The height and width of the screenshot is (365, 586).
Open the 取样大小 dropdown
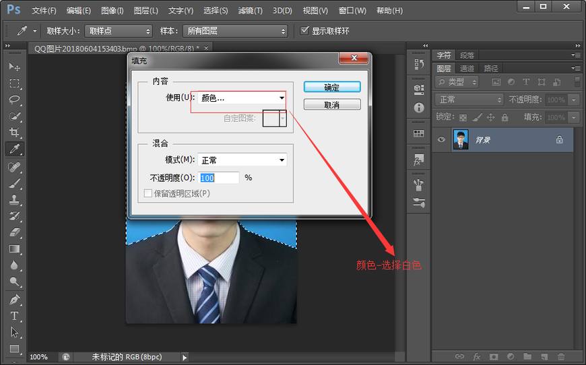pos(119,31)
